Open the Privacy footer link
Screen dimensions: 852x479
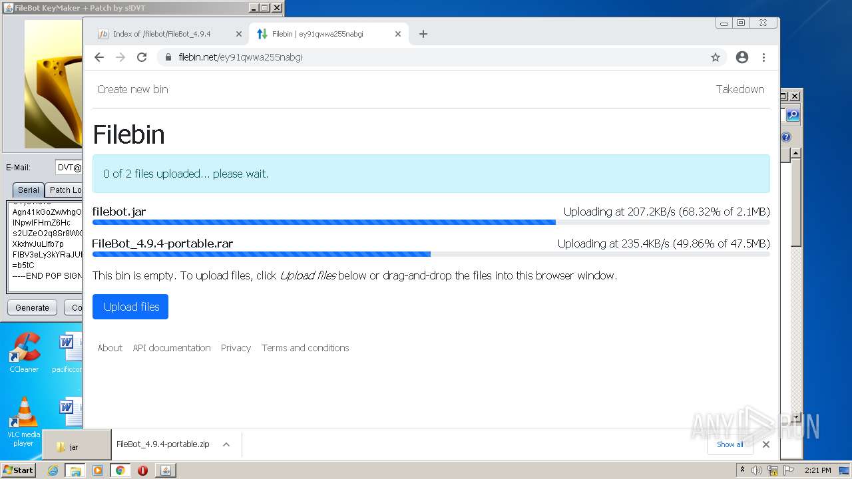236,348
